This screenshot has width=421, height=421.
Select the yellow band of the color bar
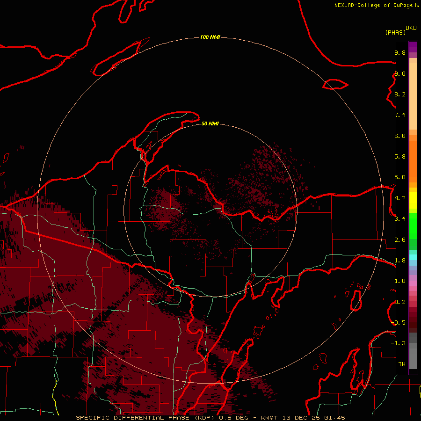click(413, 200)
